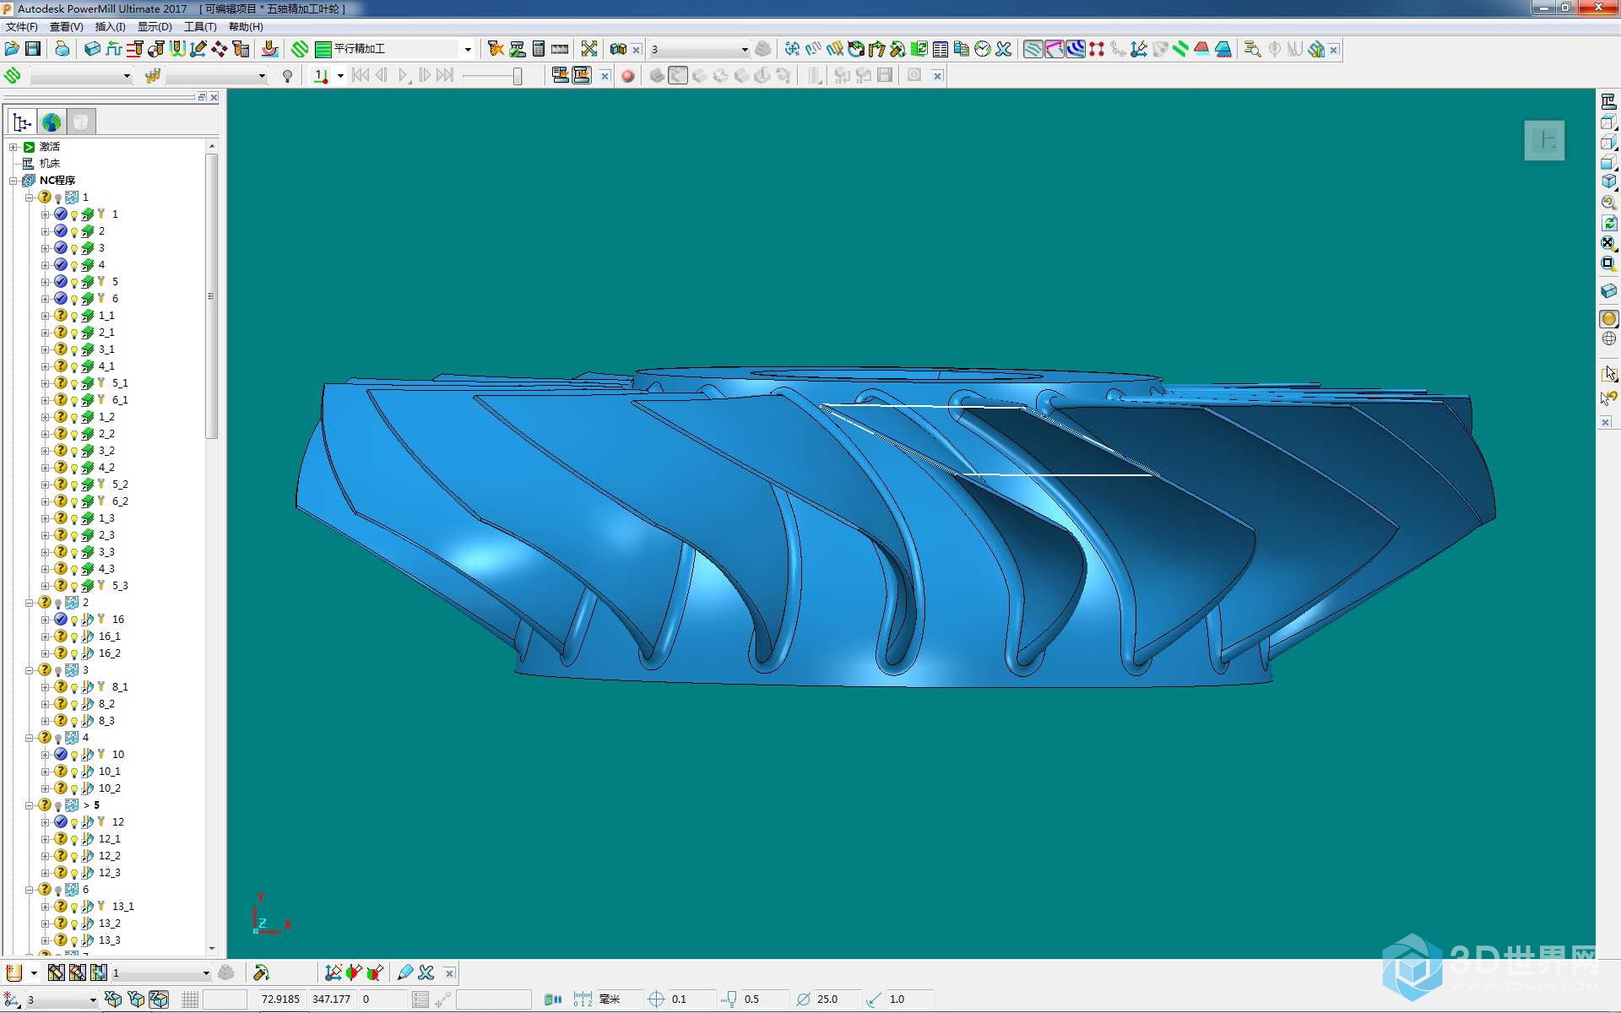Open the 查看(V) menu
The width and height of the screenshot is (1621, 1013).
point(67,26)
